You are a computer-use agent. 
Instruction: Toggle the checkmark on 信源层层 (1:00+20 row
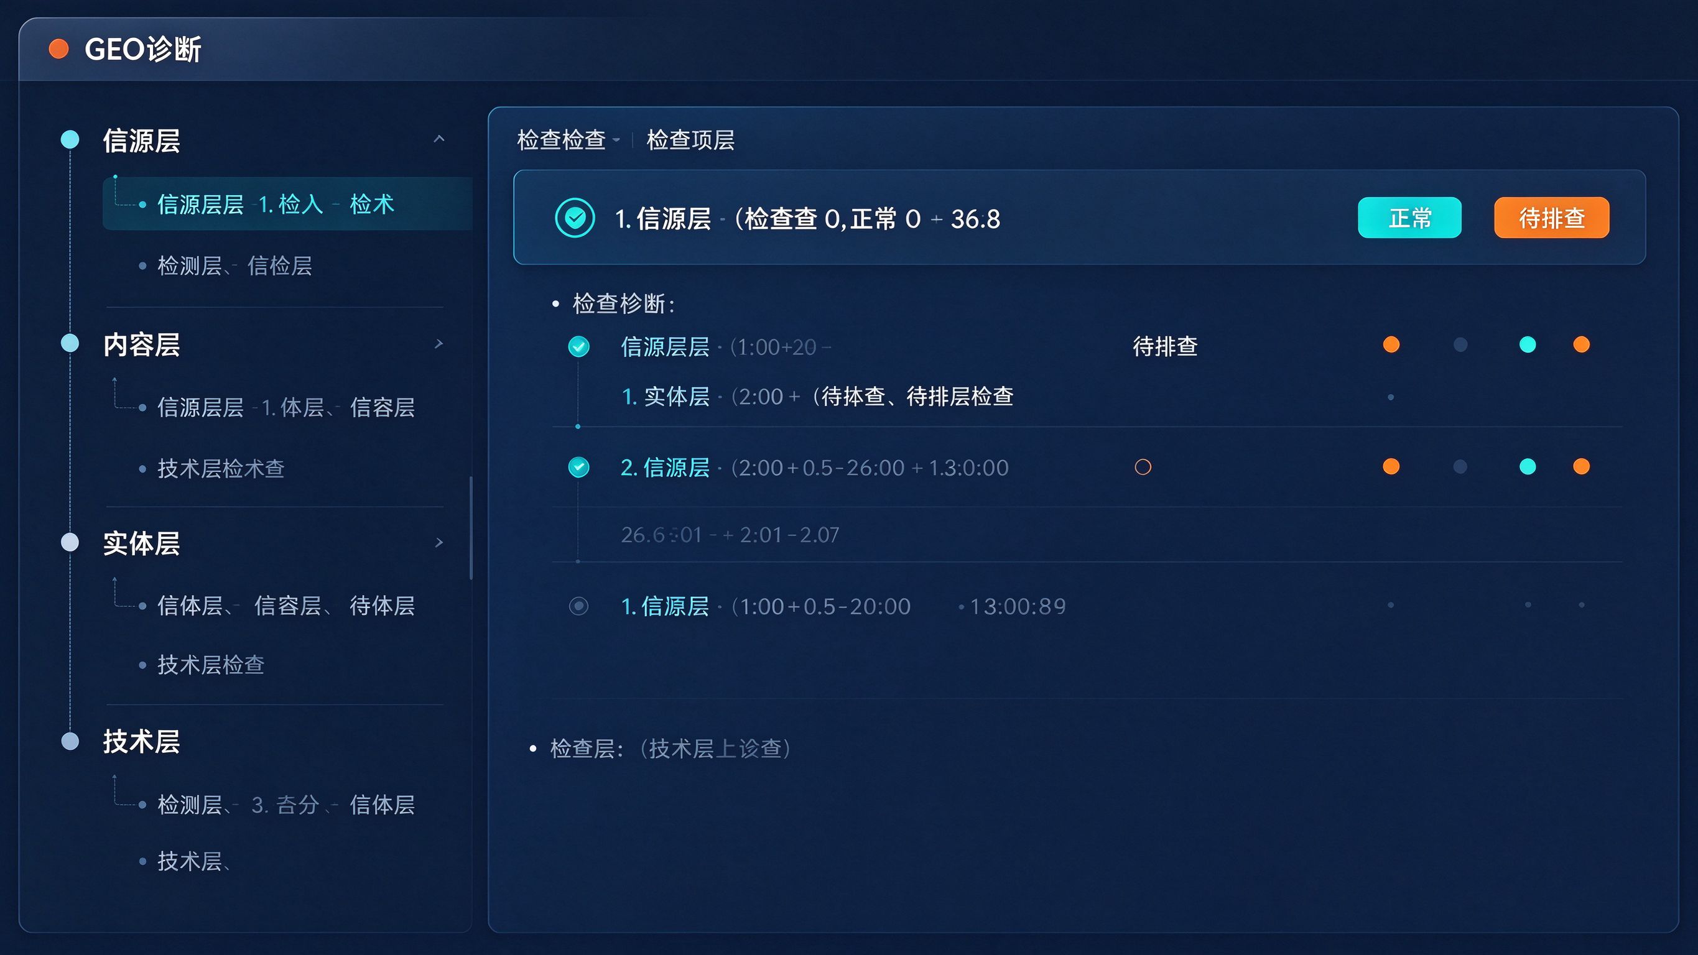578,346
